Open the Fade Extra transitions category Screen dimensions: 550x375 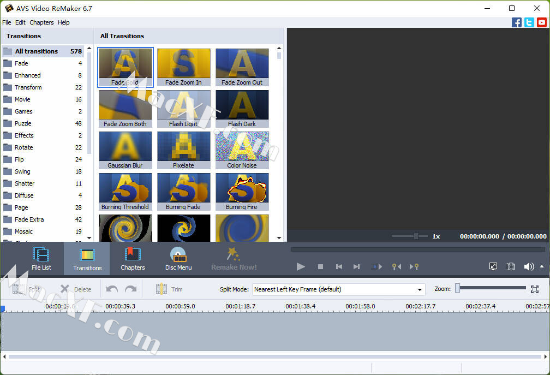coord(33,219)
